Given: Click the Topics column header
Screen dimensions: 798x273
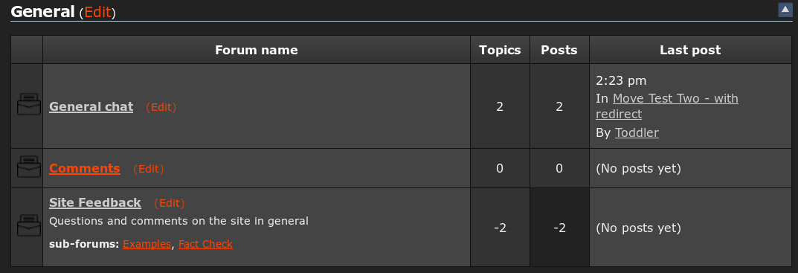Looking at the screenshot, I should point(500,50).
